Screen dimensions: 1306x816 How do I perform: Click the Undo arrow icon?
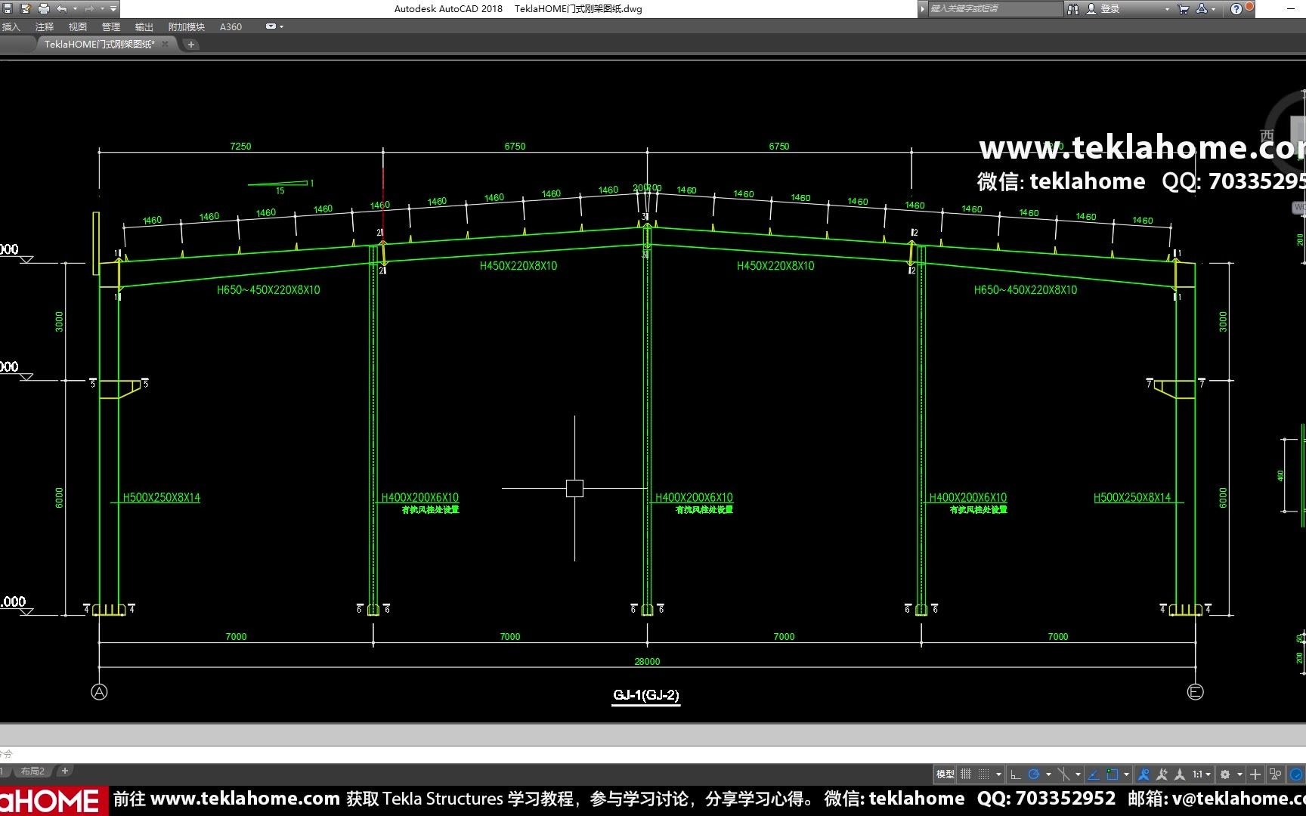(x=62, y=9)
